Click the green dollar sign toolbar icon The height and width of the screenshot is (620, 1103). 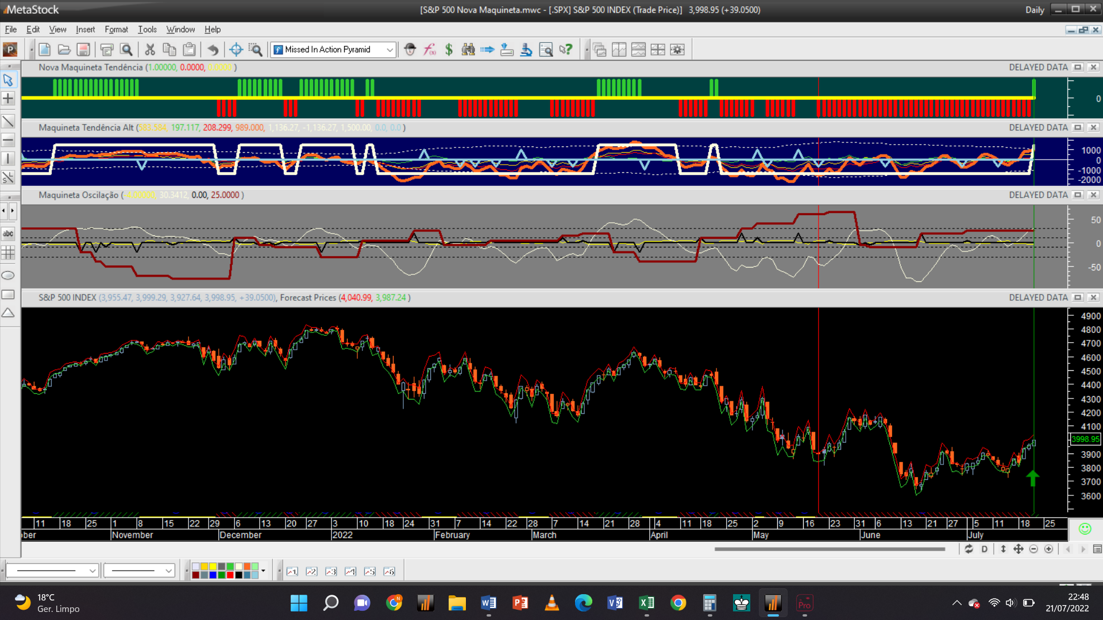[449, 49]
